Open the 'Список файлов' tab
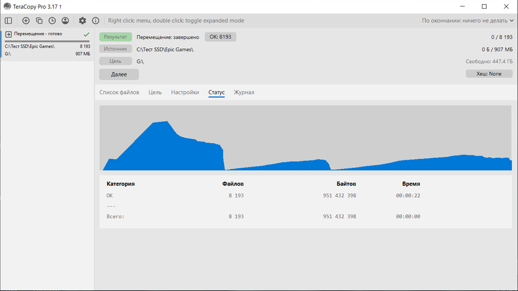Image resolution: width=518 pixels, height=291 pixels. pos(119,92)
